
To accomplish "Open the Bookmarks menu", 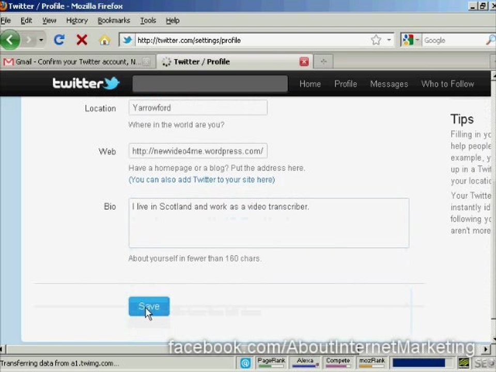I will pos(114,21).
